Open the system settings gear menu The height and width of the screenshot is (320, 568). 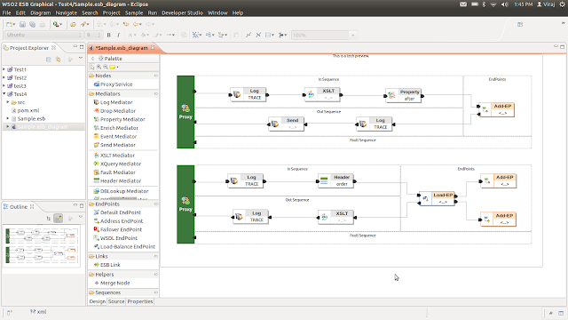(562, 4)
